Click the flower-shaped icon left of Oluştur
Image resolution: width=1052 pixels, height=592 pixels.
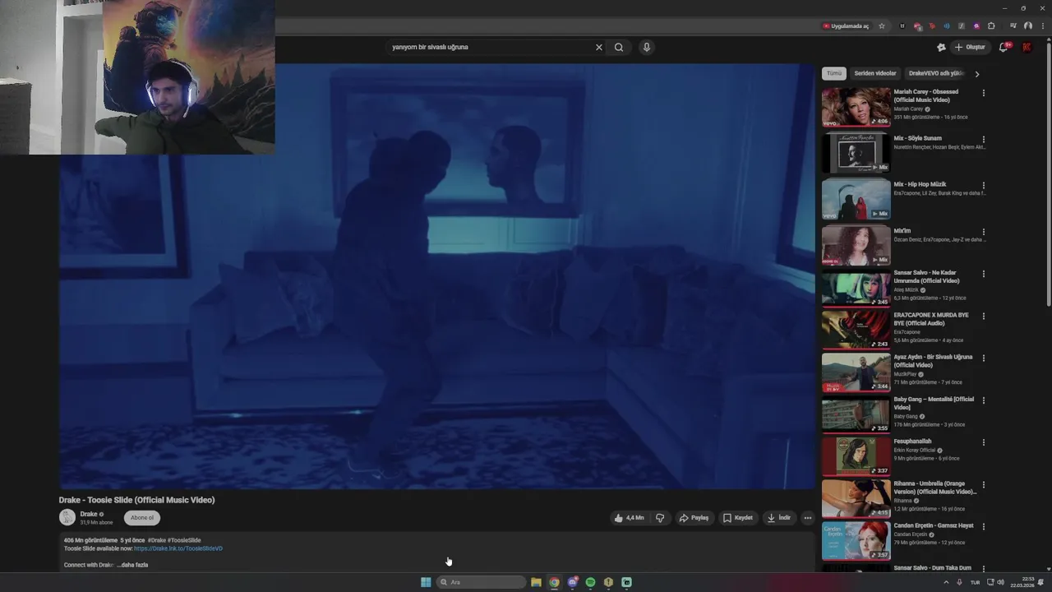pyautogui.click(x=941, y=47)
